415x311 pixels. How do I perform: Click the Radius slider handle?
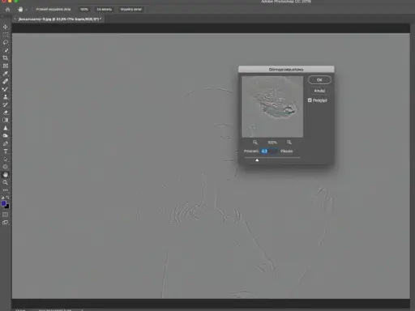pyautogui.click(x=257, y=160)
